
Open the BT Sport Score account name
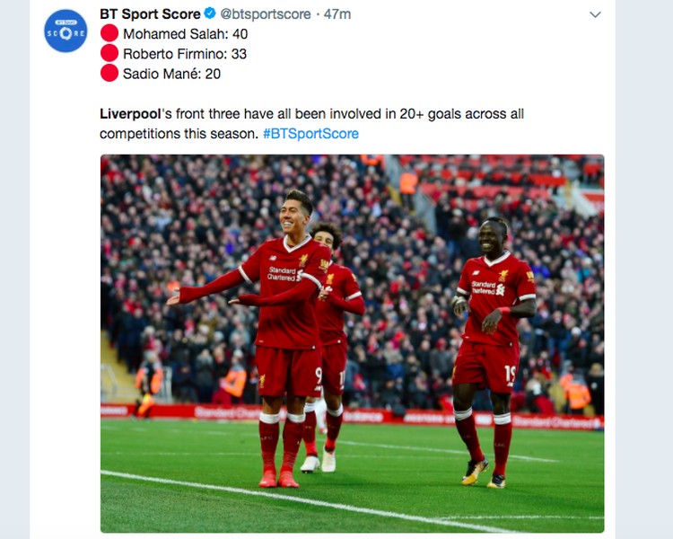(150, 13)
